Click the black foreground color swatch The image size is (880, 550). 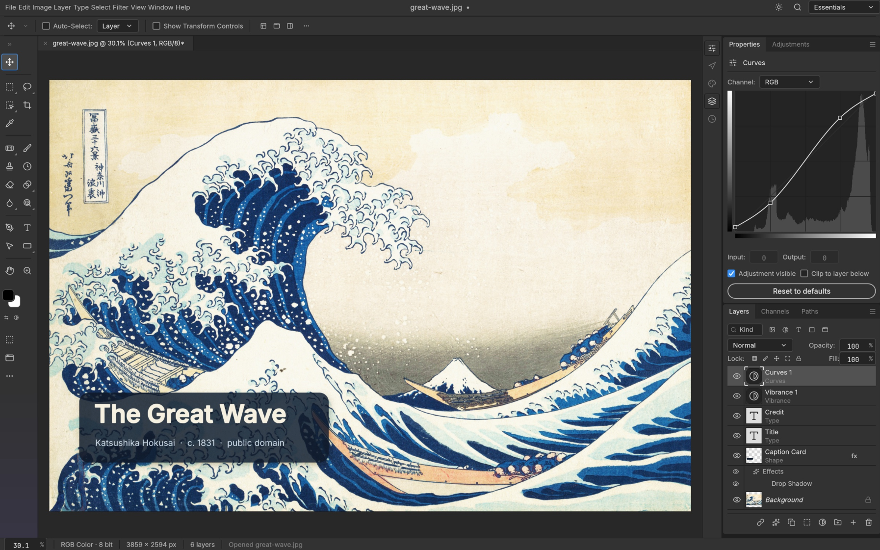(x=8, y=295)
